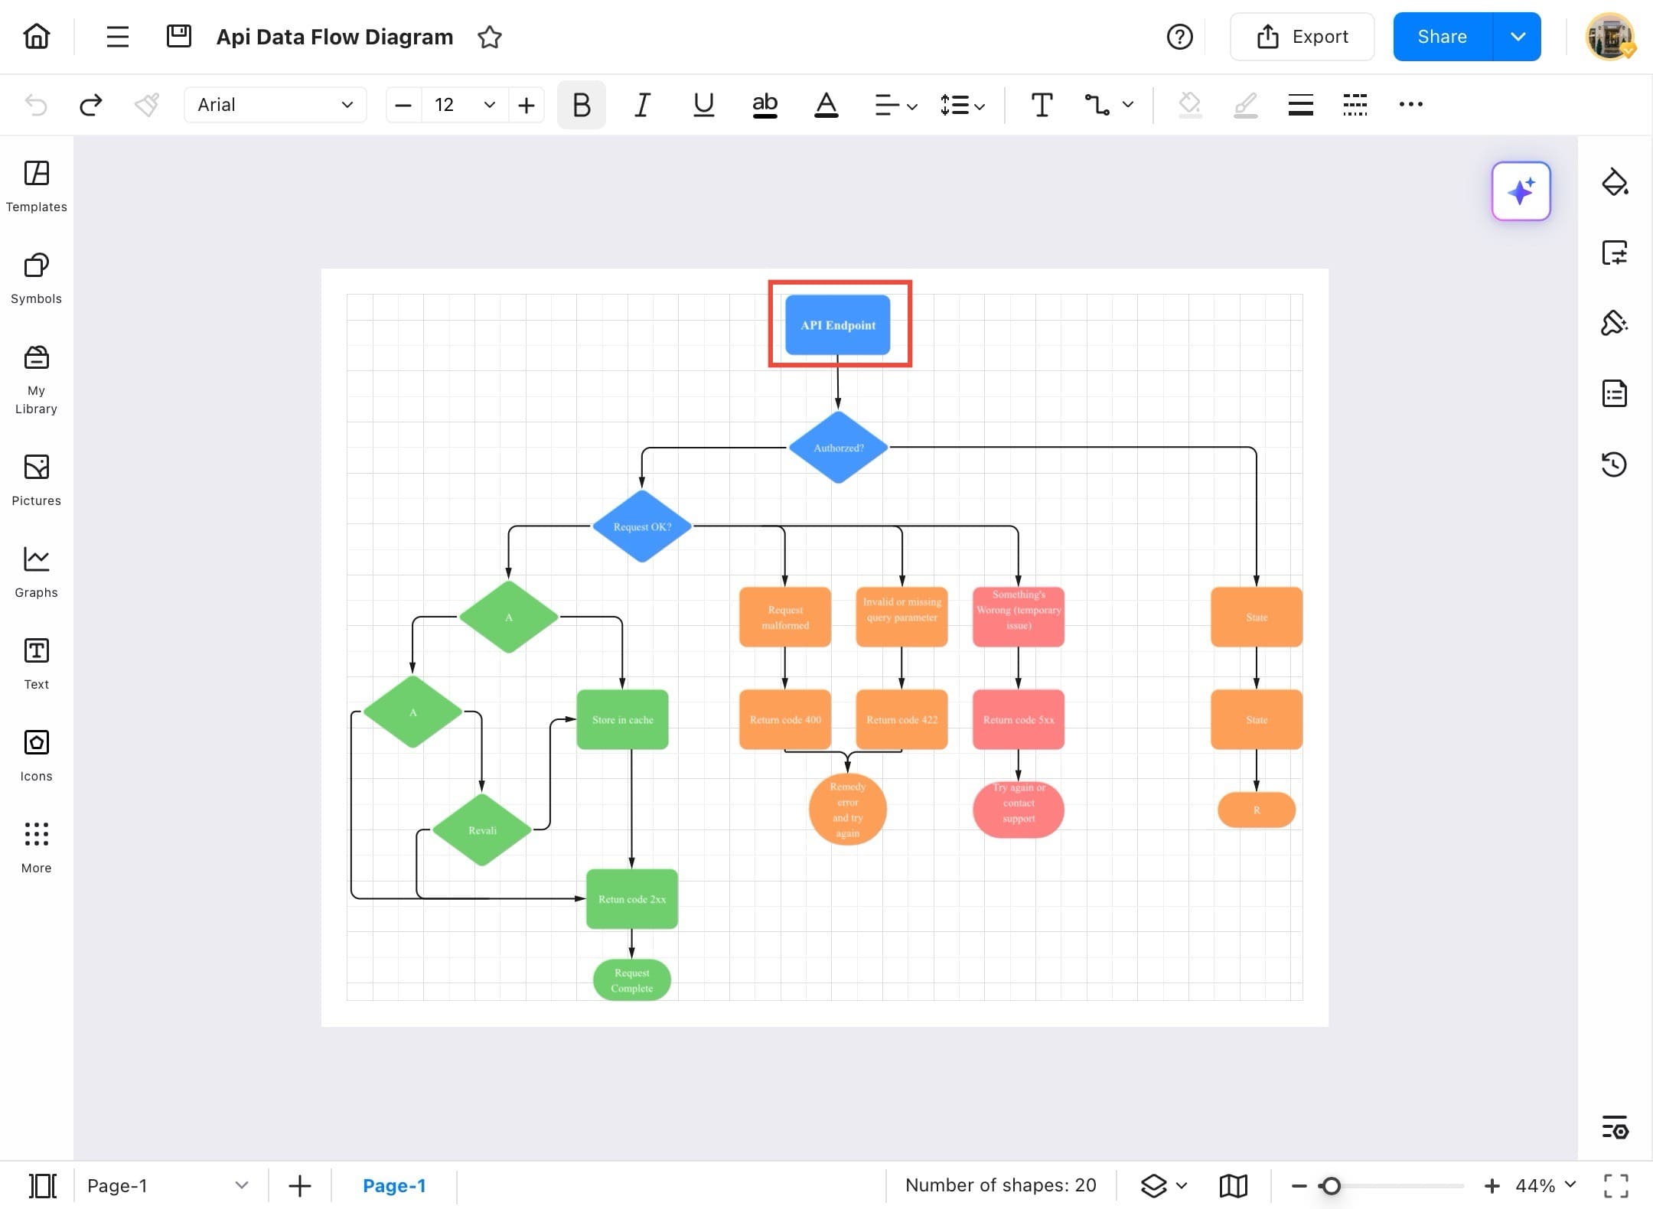Switch to the Page-1 tab
The width and height of the screenshot is (1653, 1209).
tap(395, 1185)
